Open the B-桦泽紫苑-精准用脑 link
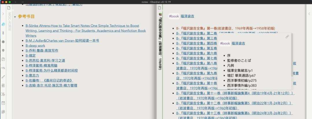 [41, 65]
